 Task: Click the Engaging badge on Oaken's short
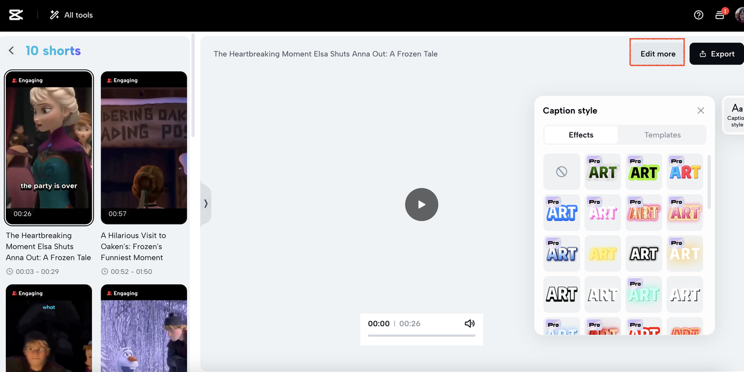pyautogui.click(x=121, y=80)
